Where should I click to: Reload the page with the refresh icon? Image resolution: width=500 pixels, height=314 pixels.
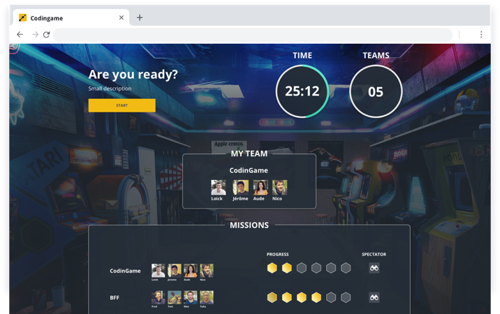pos(47,34)
